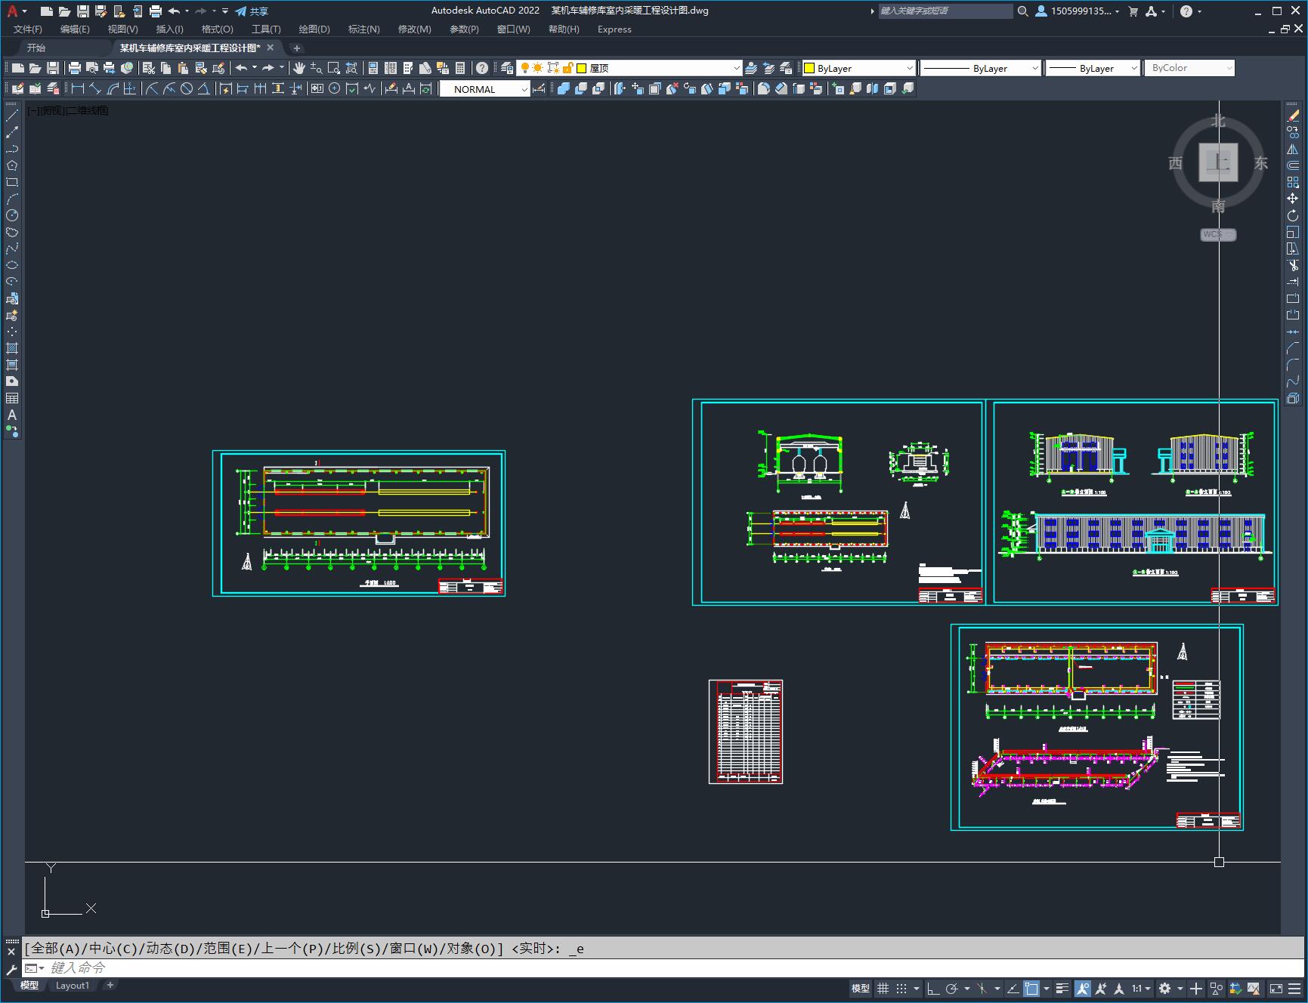
Task: Expand the workspace switching gear dropdown
Action: (1180, 988)
